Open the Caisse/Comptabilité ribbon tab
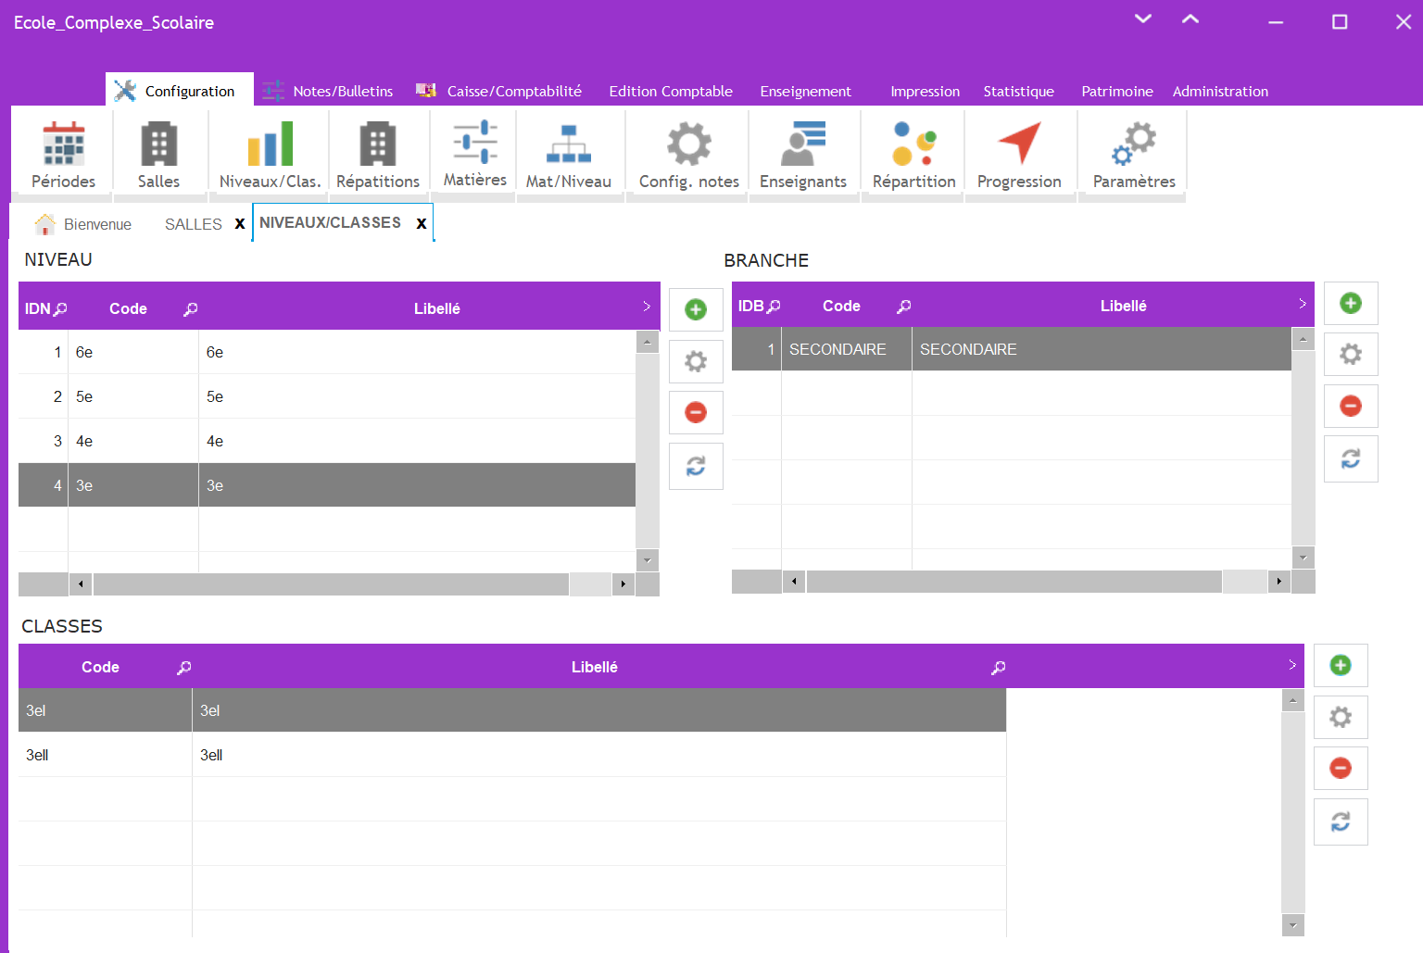The height and width of the screenshot is (953, 1423). pyautogui.click(x=502, y=91)
